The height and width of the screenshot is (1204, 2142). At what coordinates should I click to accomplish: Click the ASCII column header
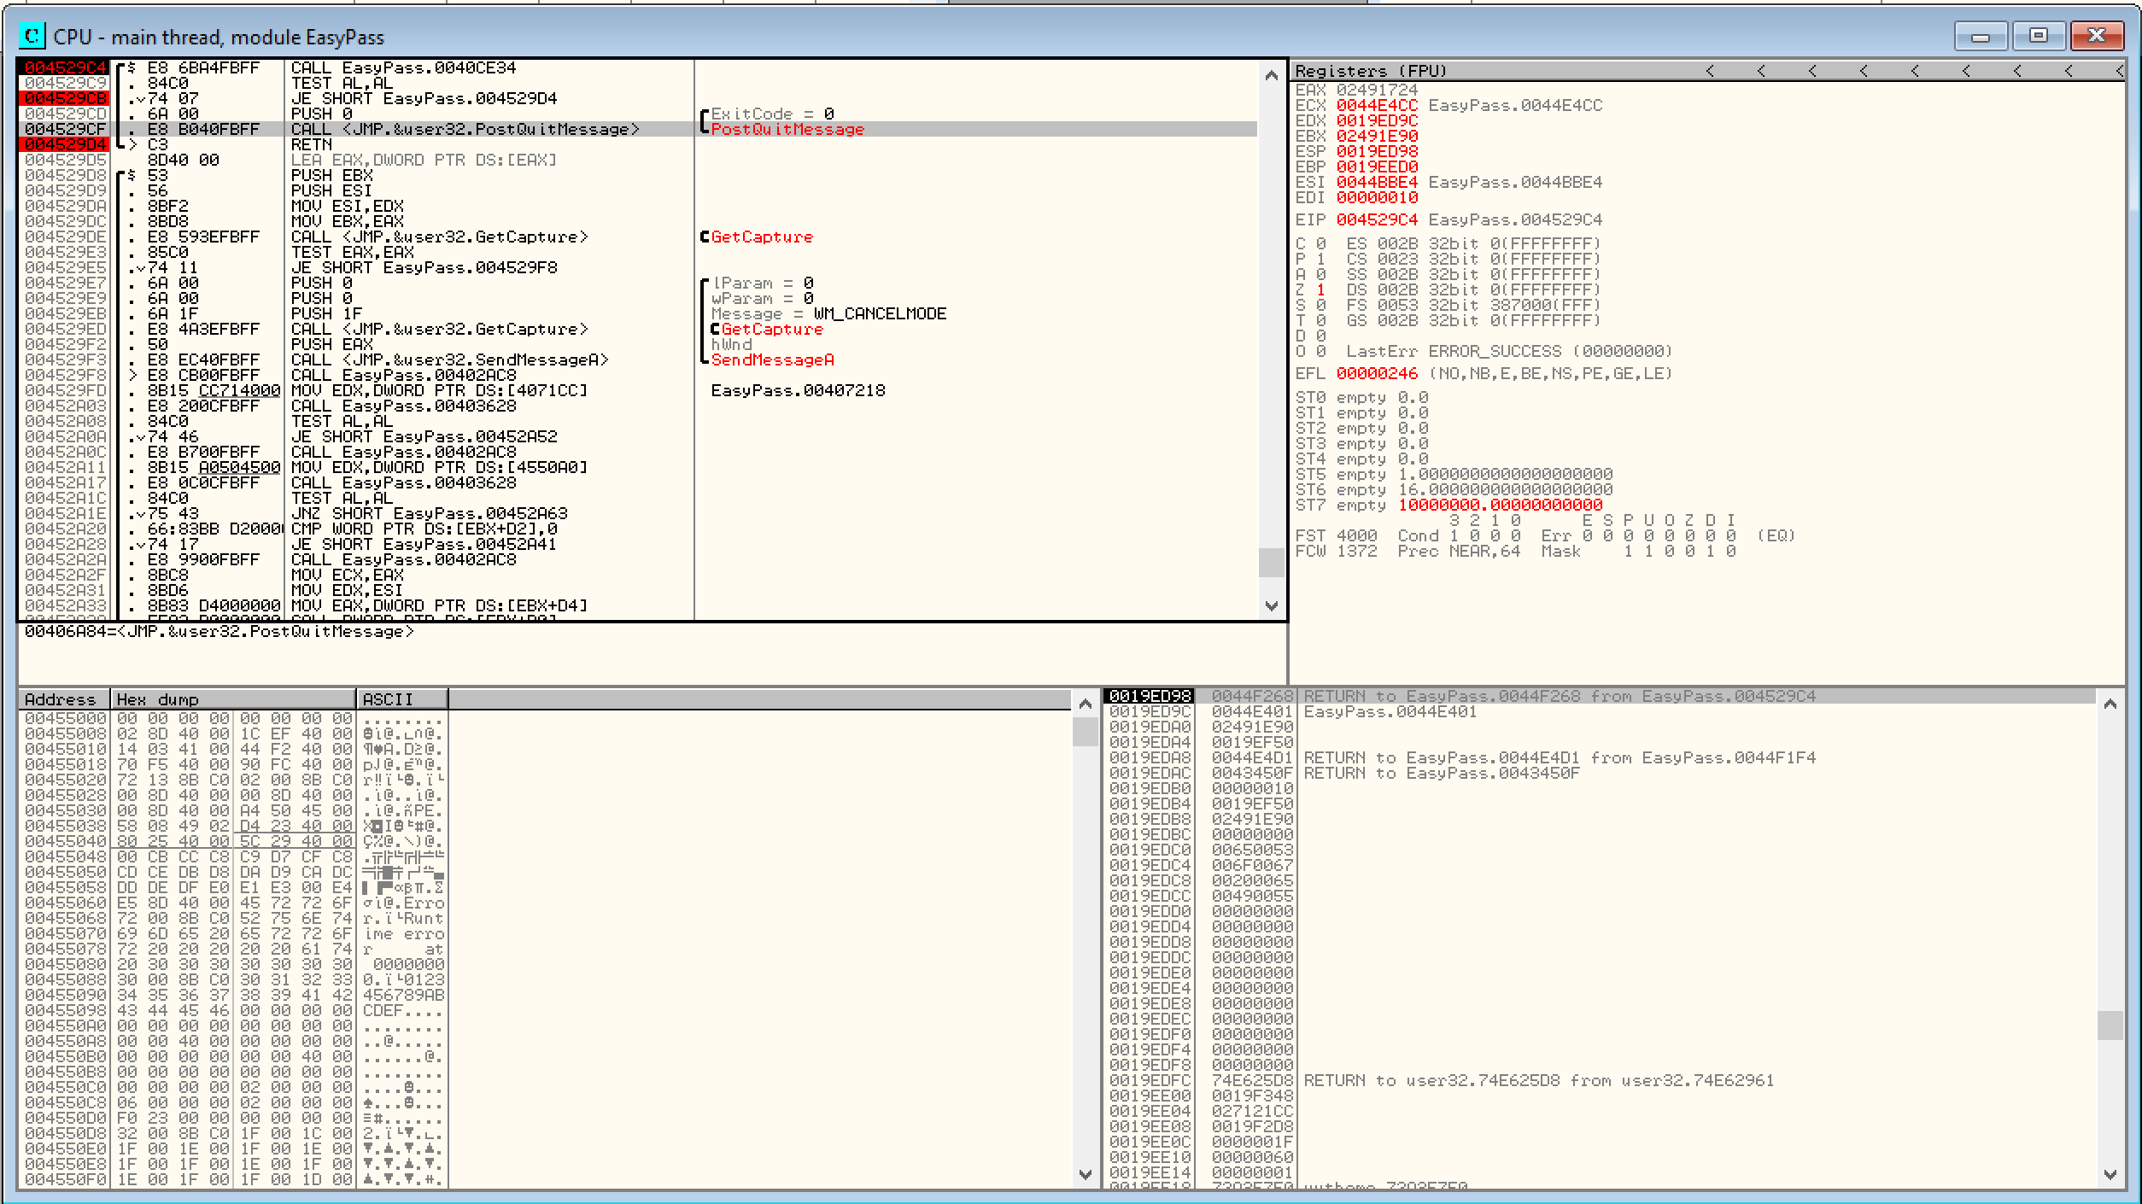point(402,699)
